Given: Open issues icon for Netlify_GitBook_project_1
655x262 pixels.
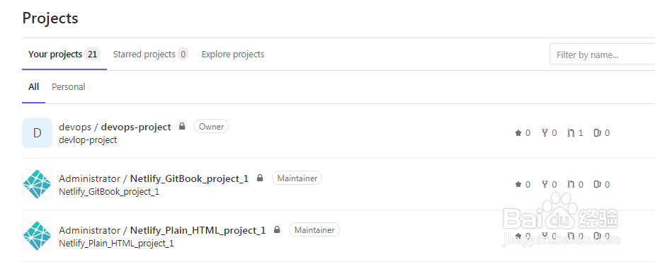Looking at the screenshot, I should [598, 184].
